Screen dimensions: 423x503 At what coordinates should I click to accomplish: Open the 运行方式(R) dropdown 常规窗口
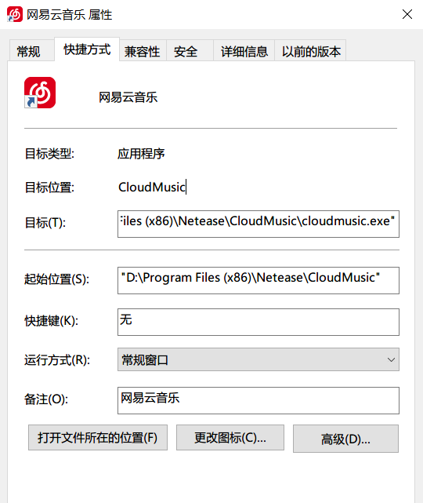click(x=258, y=359)
